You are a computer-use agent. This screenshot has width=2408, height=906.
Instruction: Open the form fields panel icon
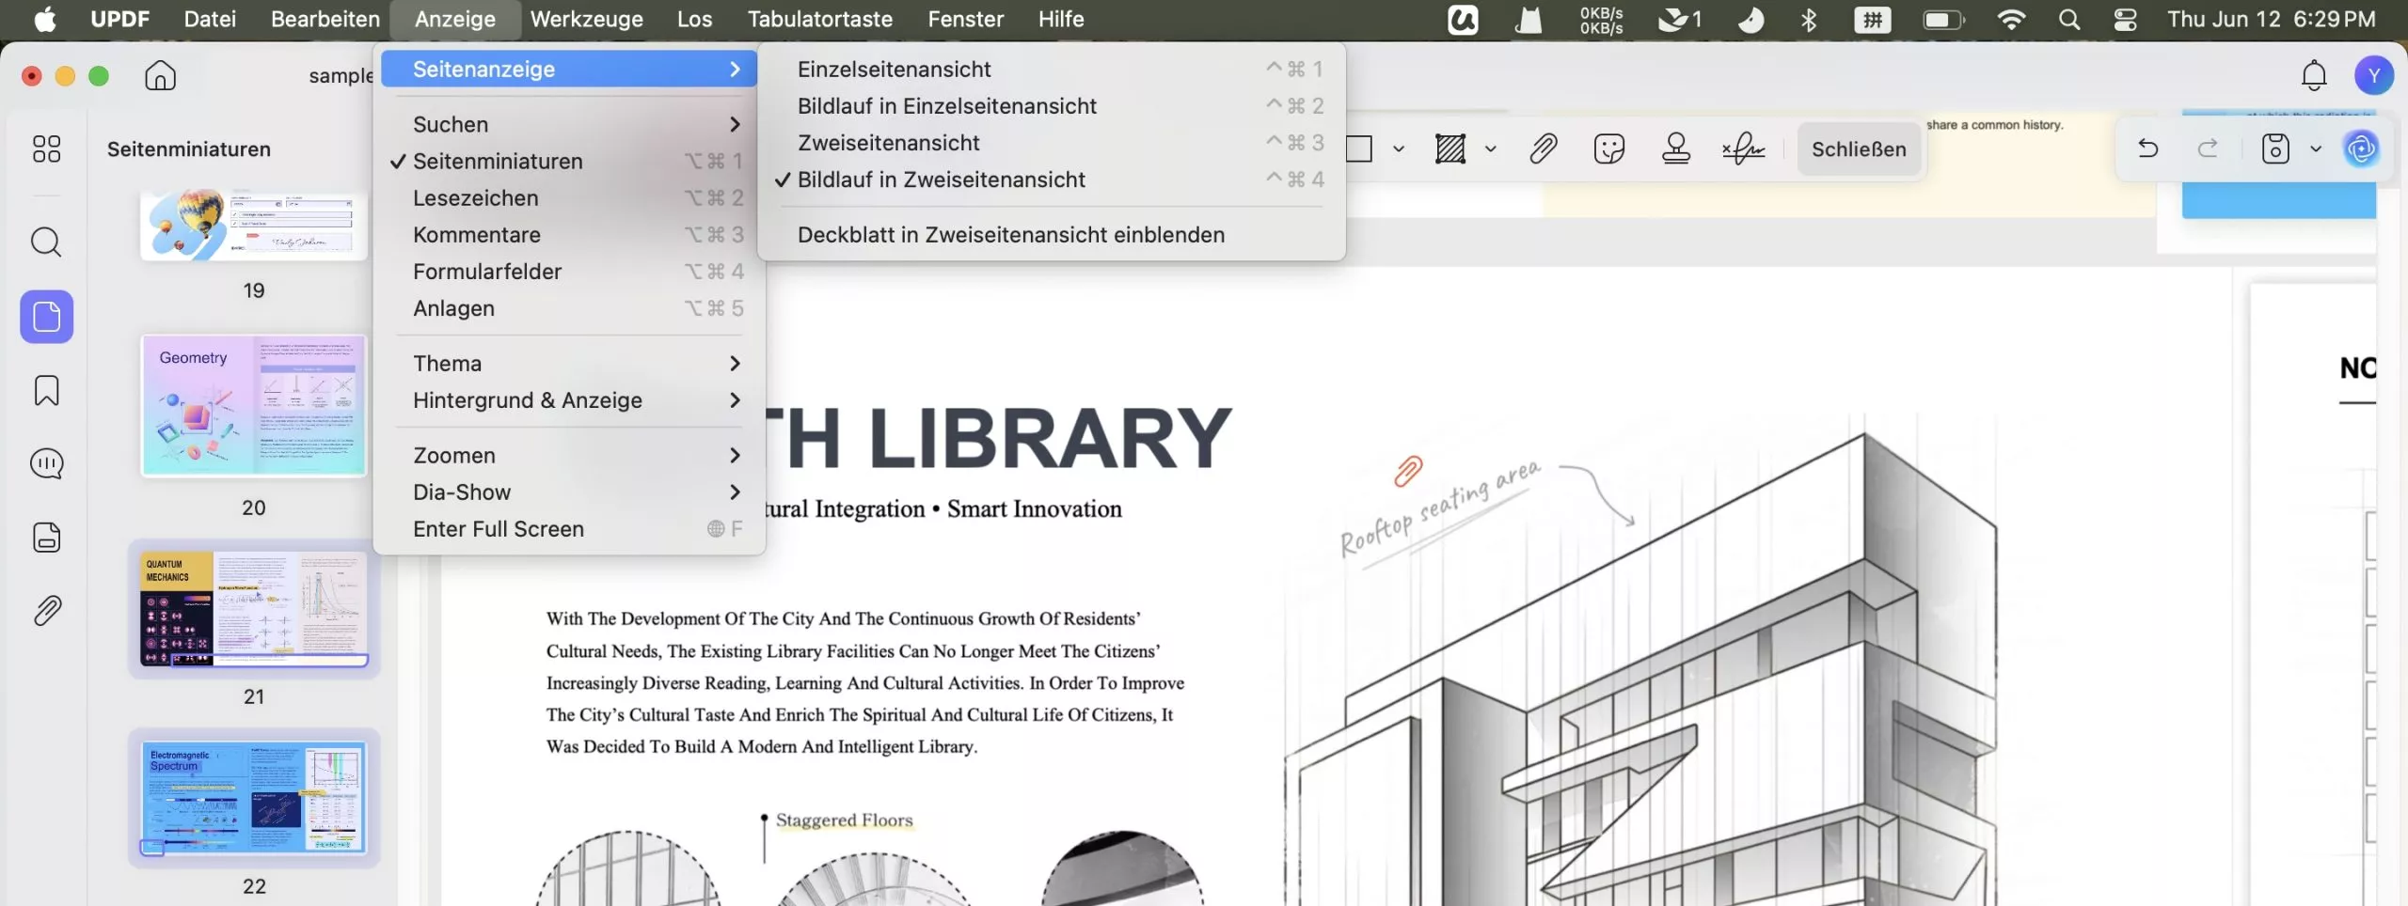(x=46, y=538)
